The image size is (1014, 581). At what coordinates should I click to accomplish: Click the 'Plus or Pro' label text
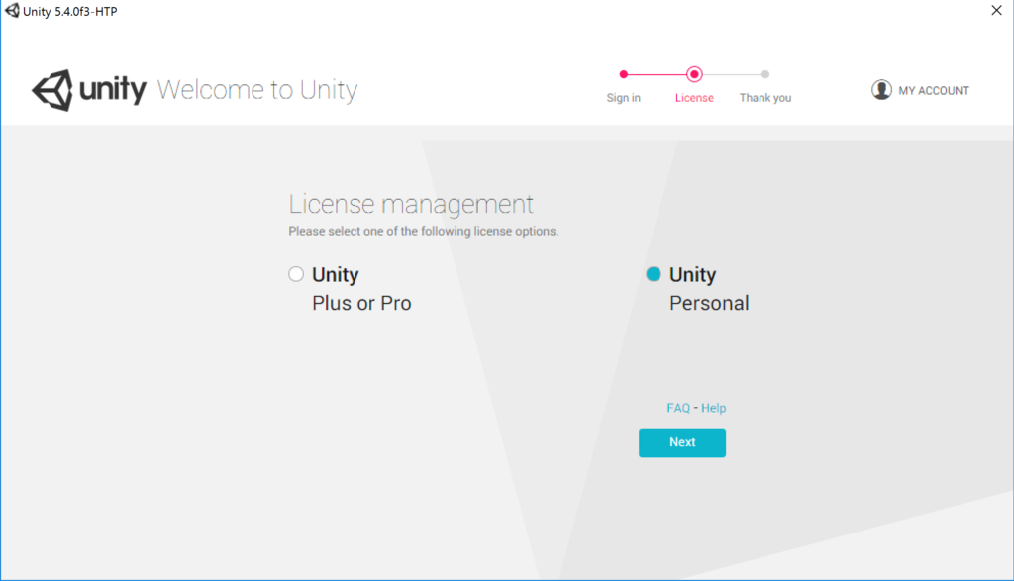coord(361,303)
